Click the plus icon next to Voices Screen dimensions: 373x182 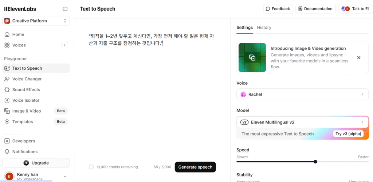[x=65, y=45]
